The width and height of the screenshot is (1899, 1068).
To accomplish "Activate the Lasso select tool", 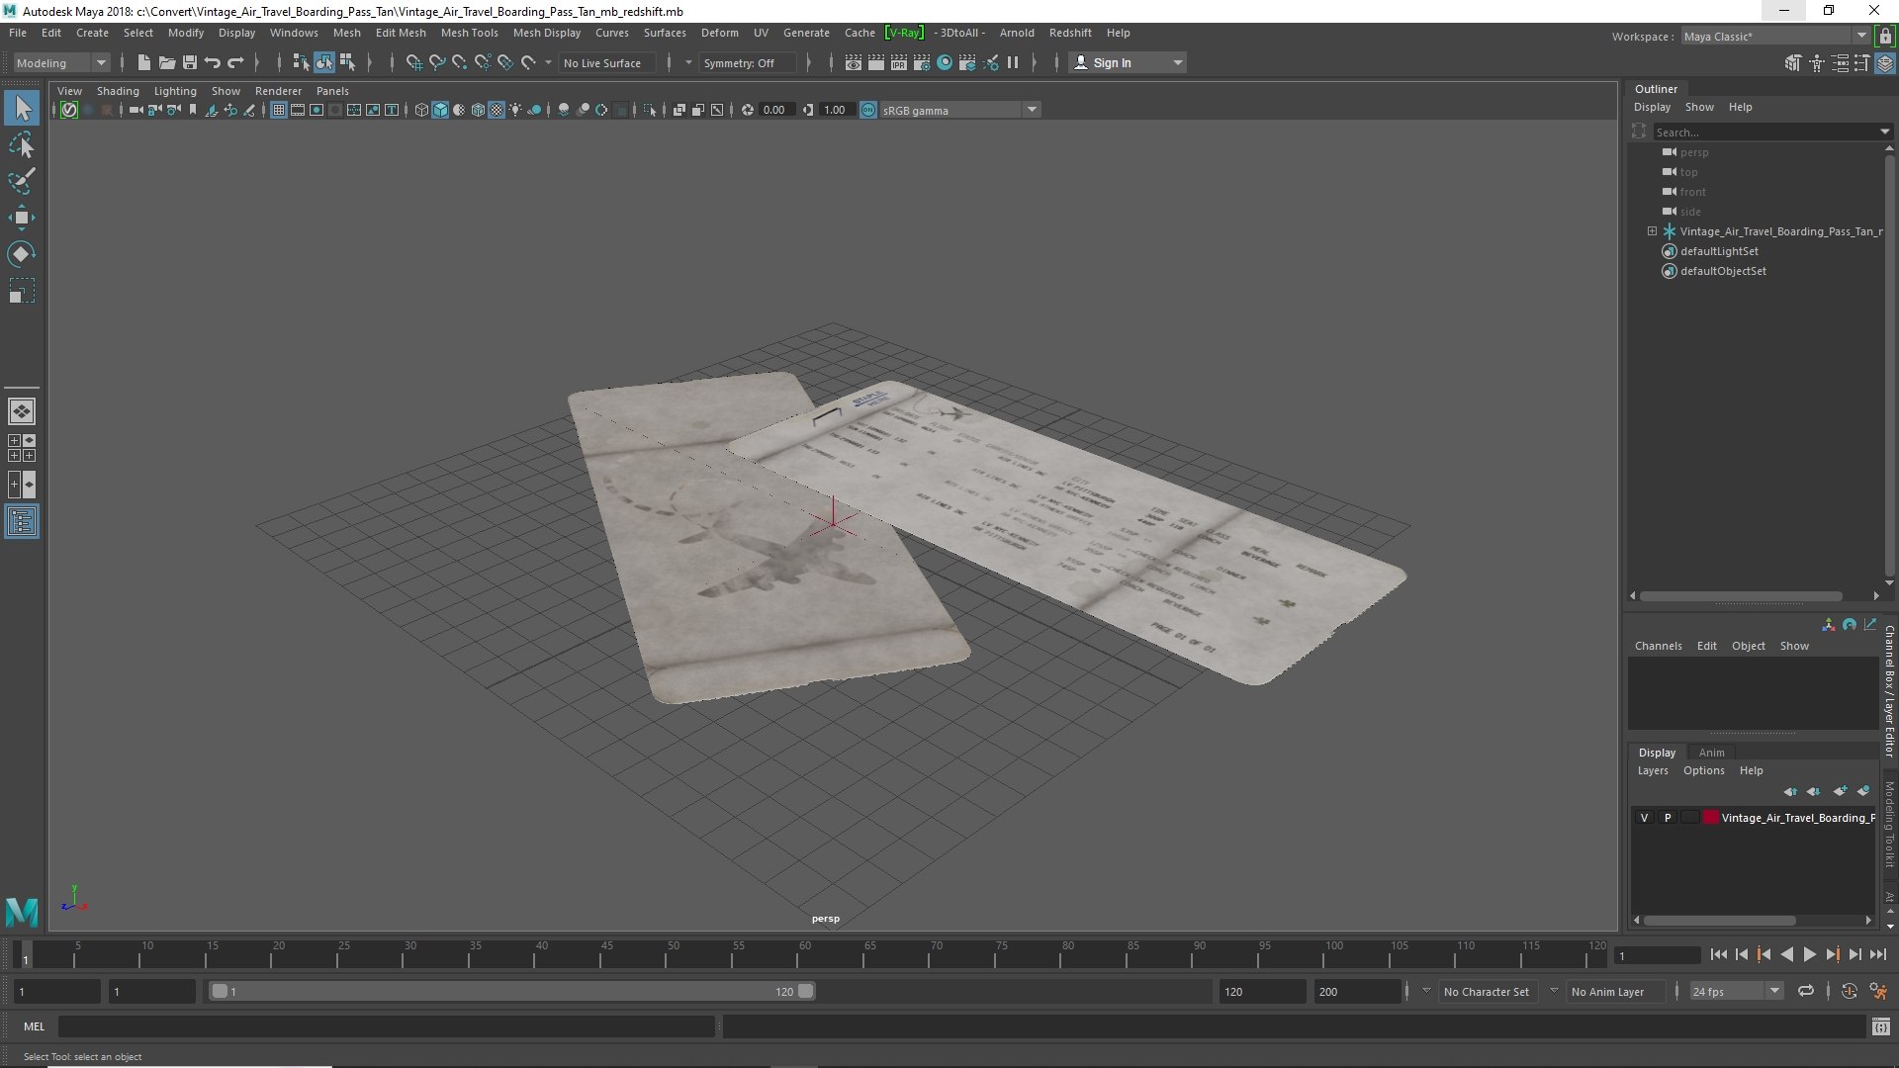I will coord(22,144).
